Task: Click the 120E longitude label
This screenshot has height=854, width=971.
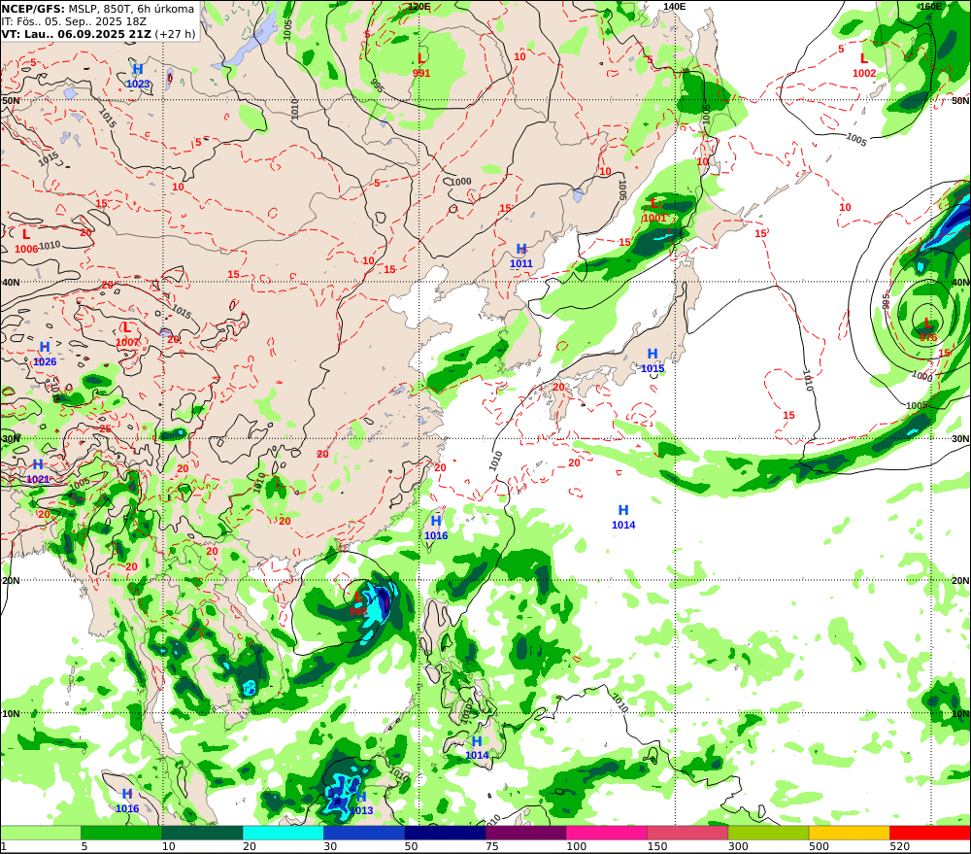Action: 419,6
